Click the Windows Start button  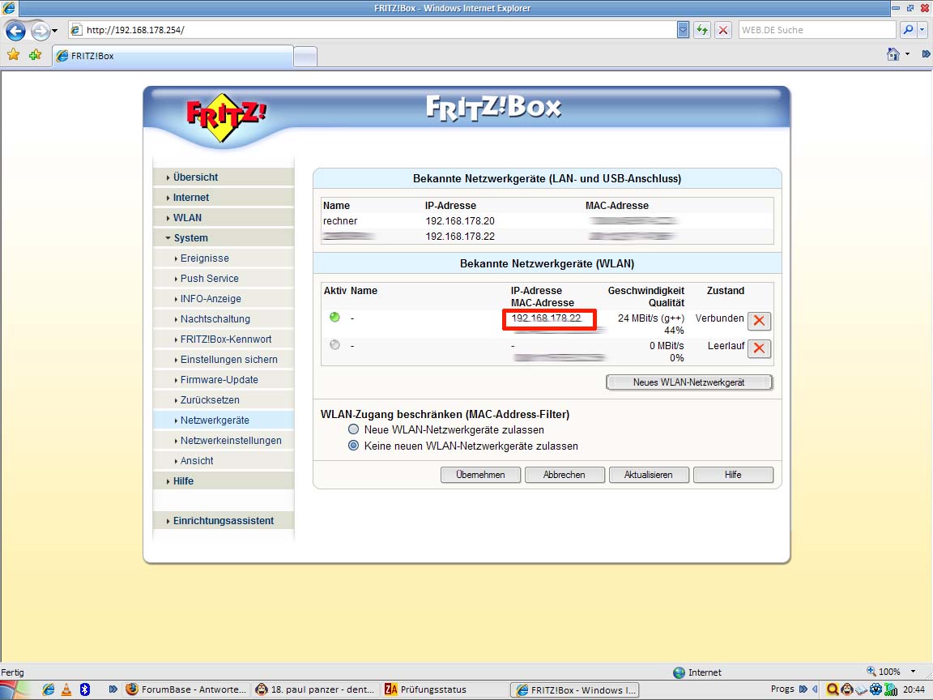pyautogui.click(x=15, y=690)
